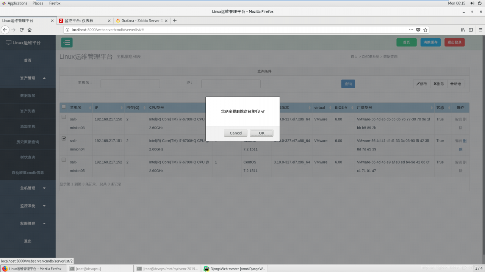Bookmark this page with the star icon

(426, 30)
